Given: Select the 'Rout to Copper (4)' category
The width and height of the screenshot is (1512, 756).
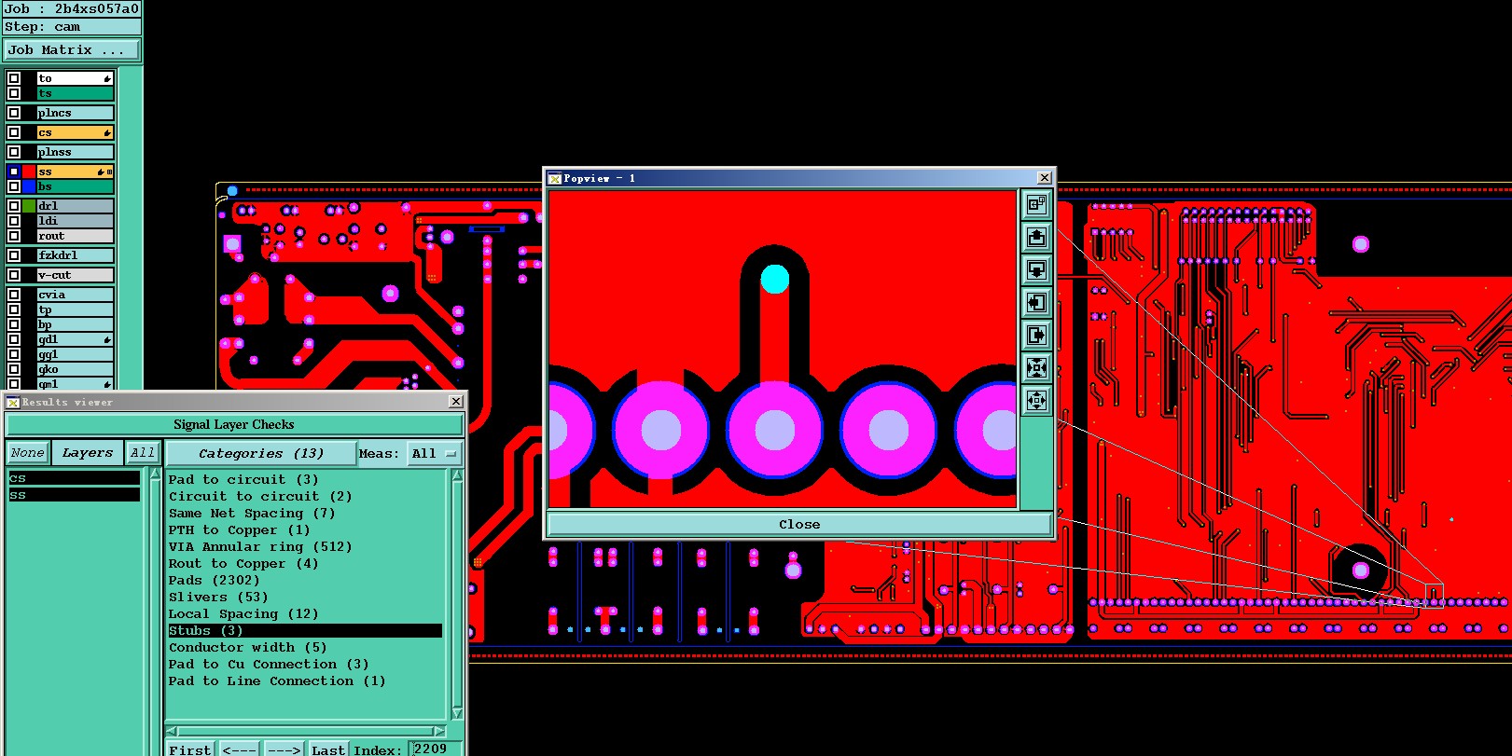Looking at the screenshot, I should point(243,564).
